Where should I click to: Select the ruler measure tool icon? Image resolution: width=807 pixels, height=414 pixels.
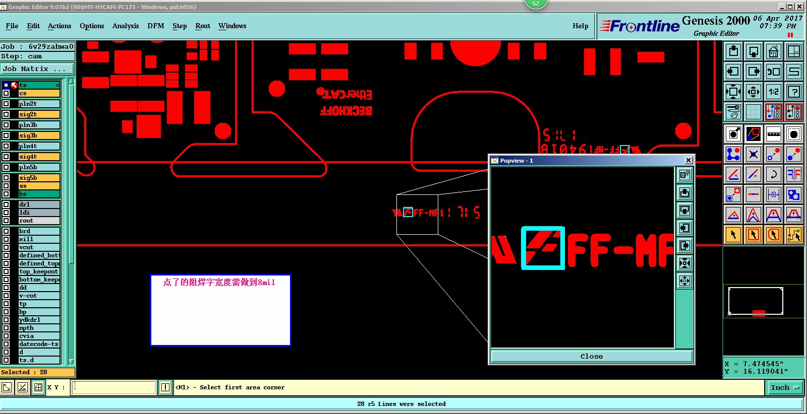click(774, 134)
